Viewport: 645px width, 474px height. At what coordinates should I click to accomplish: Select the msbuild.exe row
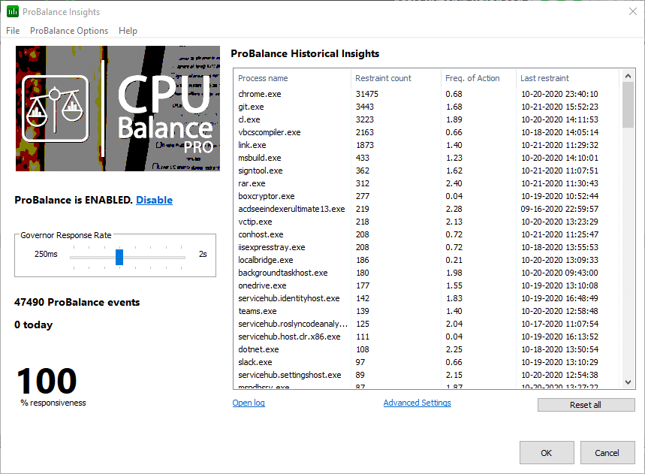click(x=428, y=158)
